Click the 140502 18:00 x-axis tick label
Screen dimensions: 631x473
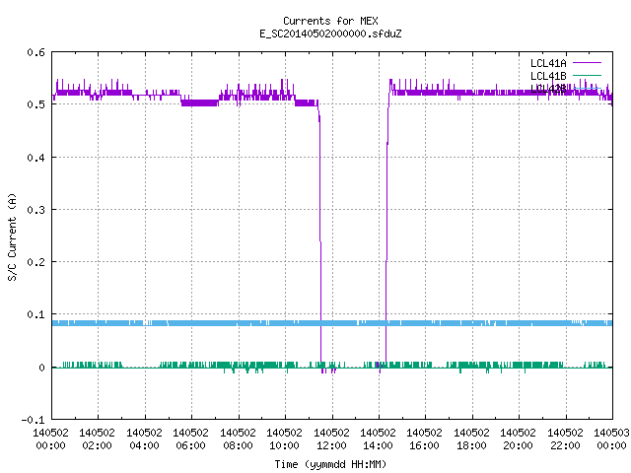(x=471, y=439)
